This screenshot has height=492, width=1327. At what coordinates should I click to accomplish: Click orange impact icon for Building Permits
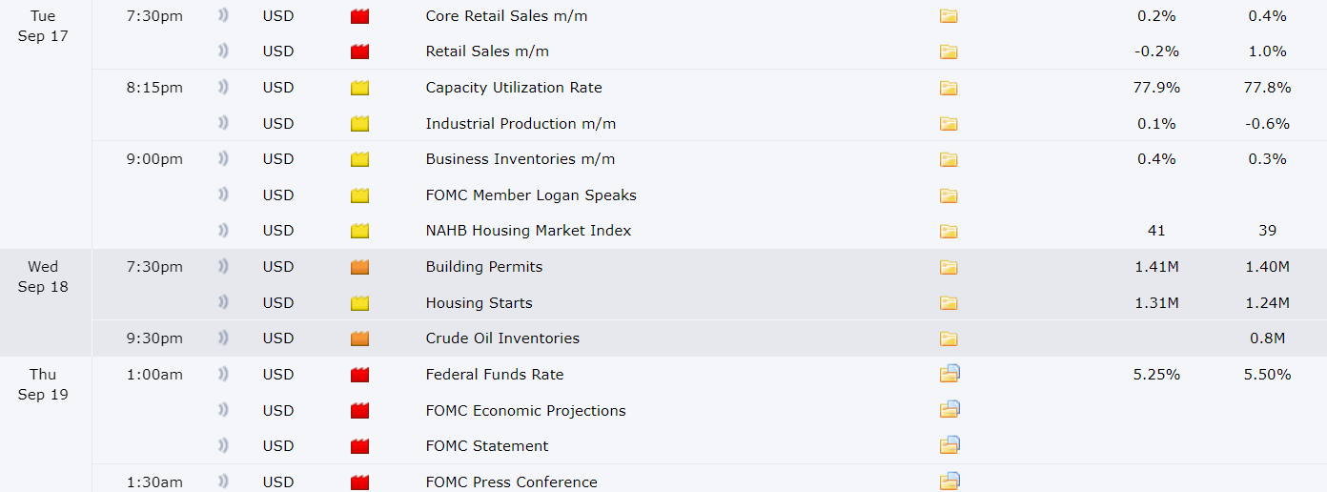pos(359,267)
